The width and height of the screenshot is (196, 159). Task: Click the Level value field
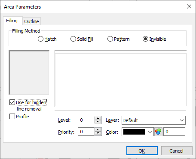(86, 120)
